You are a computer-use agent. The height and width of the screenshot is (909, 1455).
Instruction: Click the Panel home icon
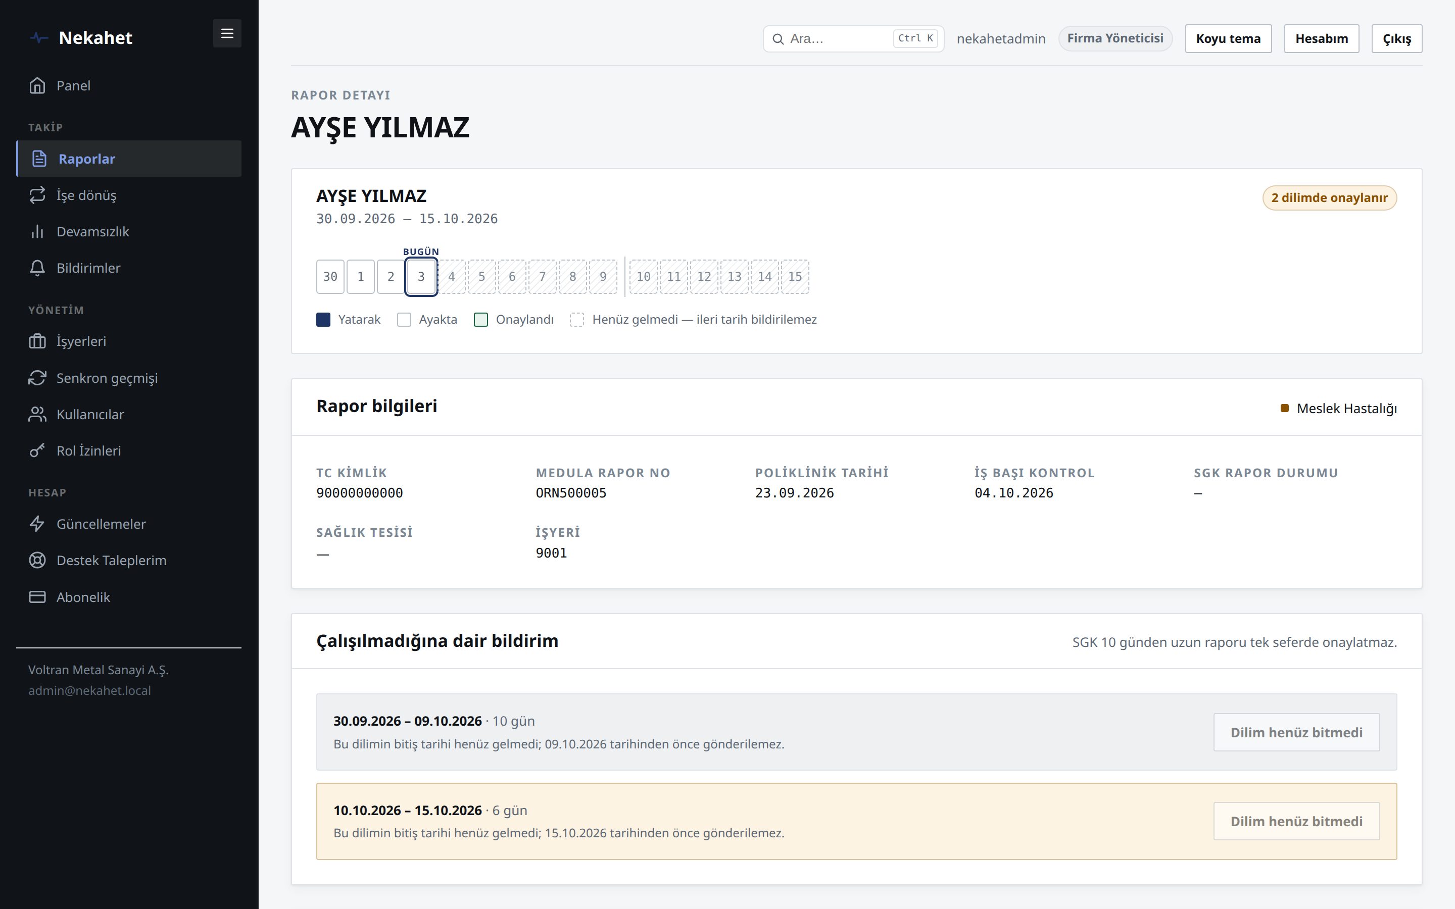pyautogui.click(x=37, y=85)
